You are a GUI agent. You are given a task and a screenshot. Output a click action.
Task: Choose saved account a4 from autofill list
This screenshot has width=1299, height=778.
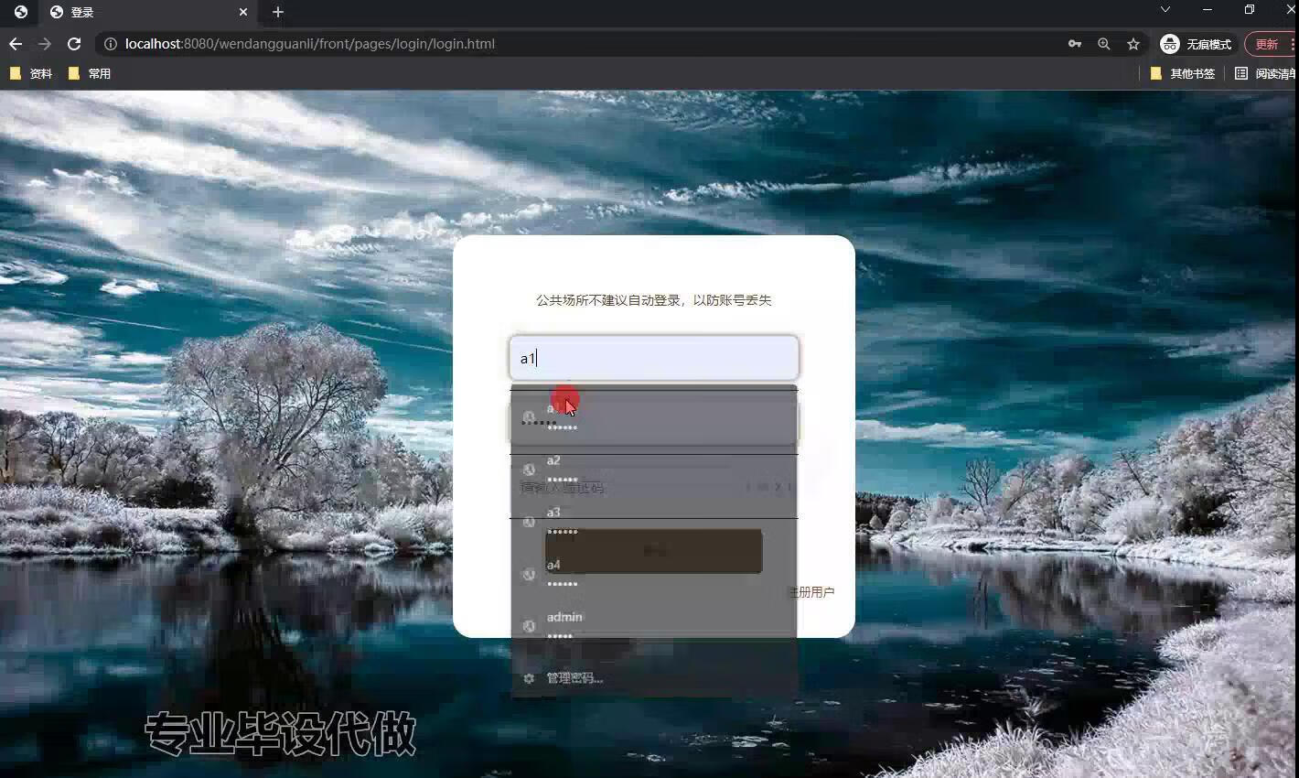[654, 574]
